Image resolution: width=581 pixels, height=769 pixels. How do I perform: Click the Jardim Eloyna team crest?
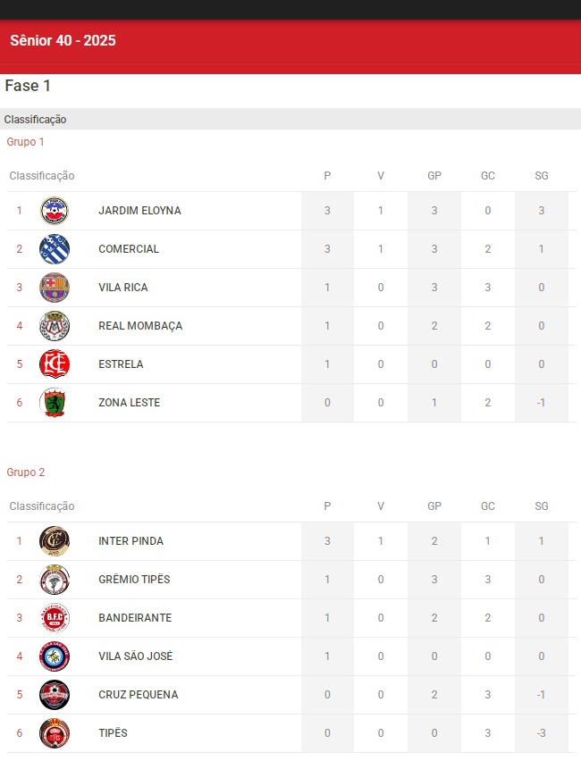55,211
